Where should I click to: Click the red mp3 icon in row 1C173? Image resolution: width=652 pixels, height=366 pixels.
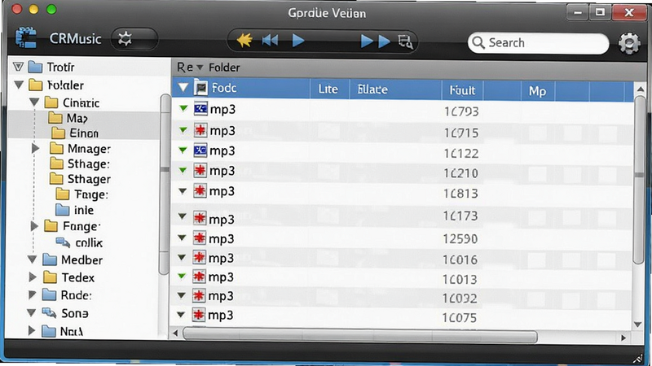click(200, 218)
